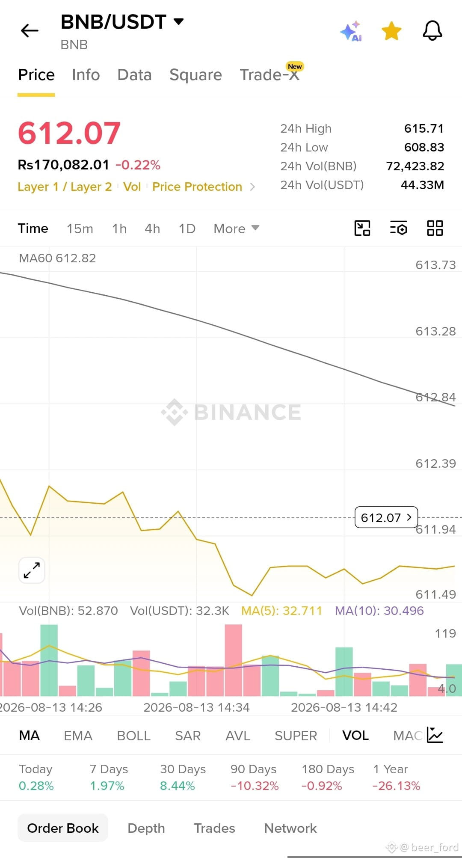This screenshot has height=858, width=462.
Task: Switch to the Trade-X tab
Action: pos(269,75)
